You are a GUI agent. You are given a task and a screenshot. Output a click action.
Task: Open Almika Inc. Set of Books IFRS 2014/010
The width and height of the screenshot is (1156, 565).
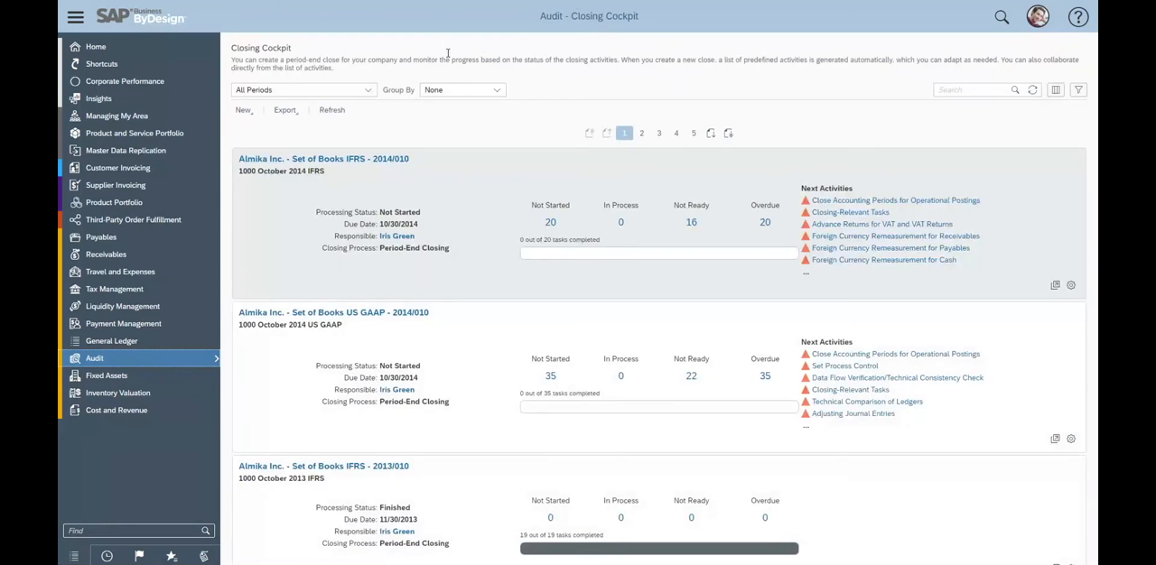click(323, 159)
